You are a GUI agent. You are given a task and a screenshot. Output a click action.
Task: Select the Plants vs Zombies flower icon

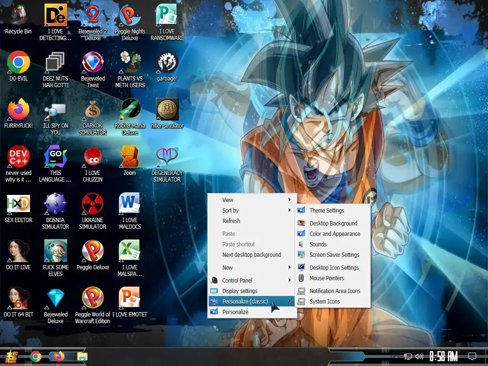[130, 62]
